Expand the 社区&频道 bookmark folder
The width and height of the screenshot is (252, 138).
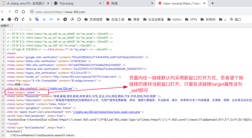[x=153, y=19]
